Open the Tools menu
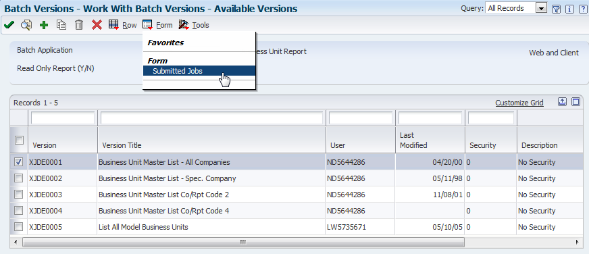Viewport: 589px width, 254px height. pos(201,25)
